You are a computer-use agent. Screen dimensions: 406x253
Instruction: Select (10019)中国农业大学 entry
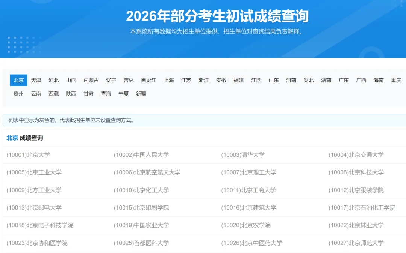click(141, 225)
